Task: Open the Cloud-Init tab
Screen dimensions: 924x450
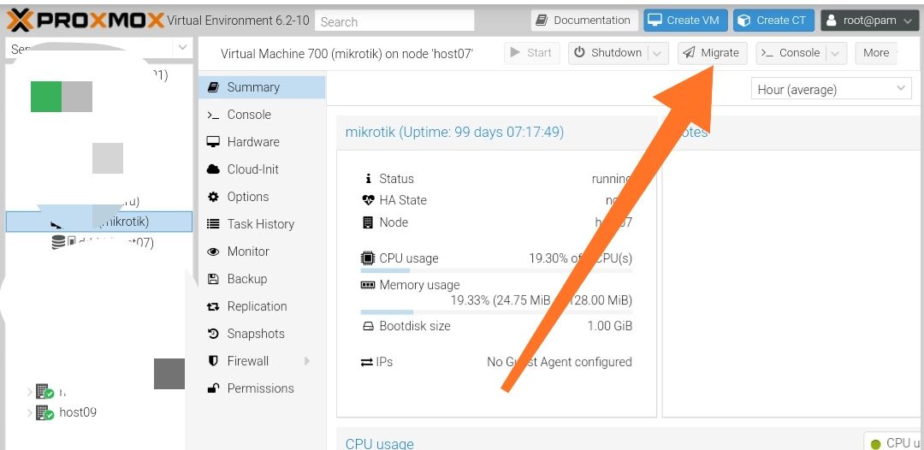Action: point(263,169)
